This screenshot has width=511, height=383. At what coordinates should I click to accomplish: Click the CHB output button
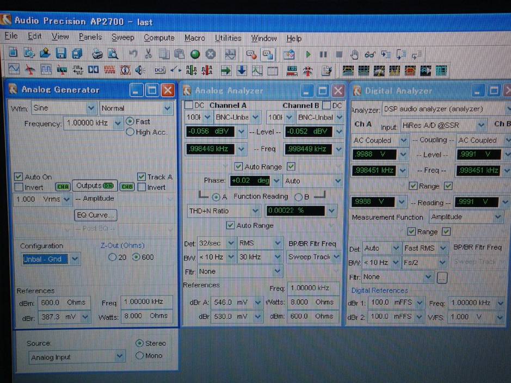(127, 187)
